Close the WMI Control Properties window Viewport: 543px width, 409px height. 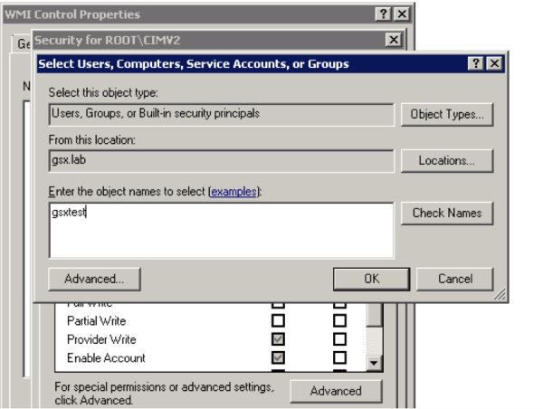click(x=402, y=14)
